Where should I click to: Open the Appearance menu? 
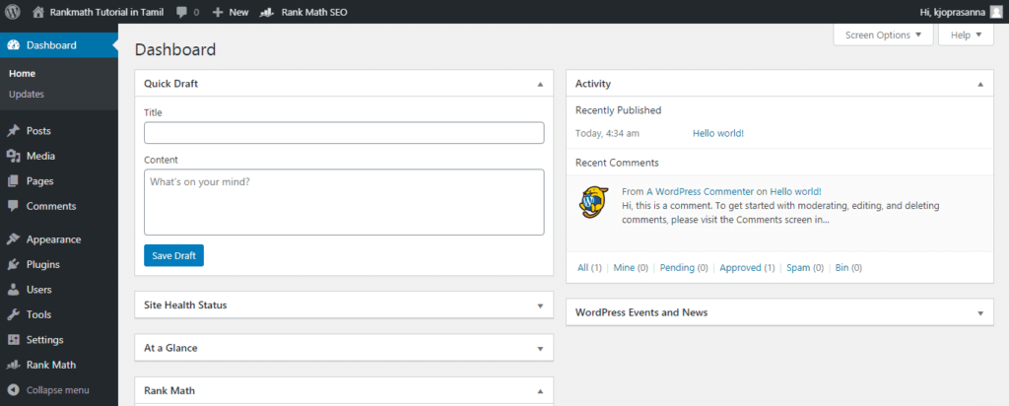pyautogui.click(x=53, y=239)
